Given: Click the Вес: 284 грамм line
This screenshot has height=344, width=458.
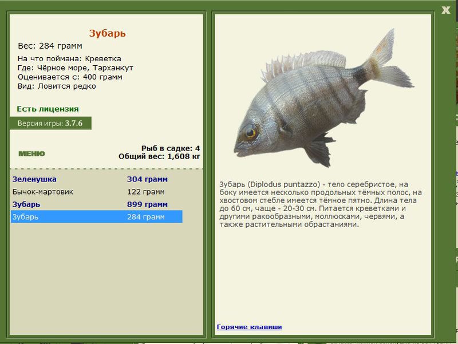Looking at the screenshot, I should 50,46.
